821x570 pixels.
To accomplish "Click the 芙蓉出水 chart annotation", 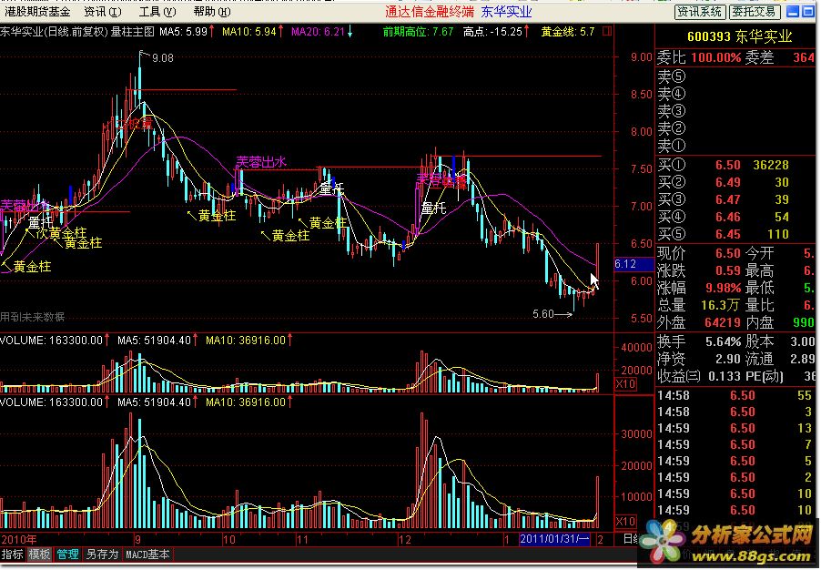I will (261, 162).
